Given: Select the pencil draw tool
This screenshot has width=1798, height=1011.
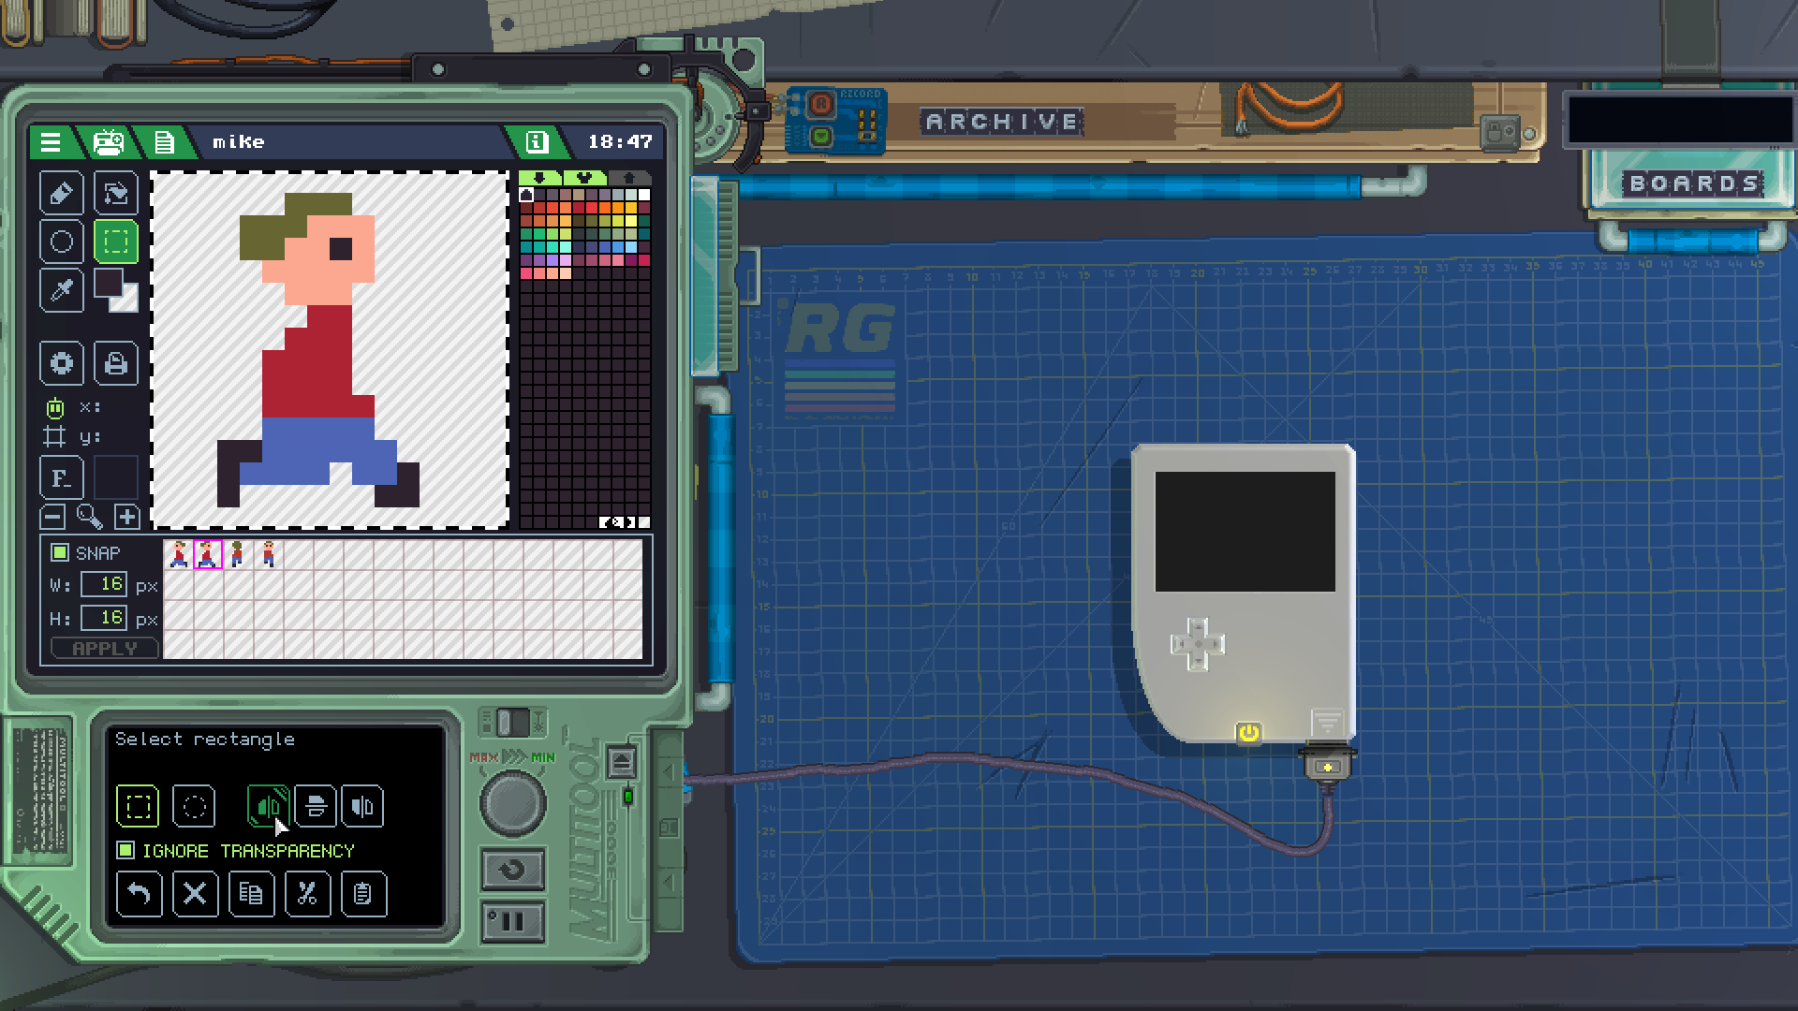Looking at the screenshot, I should [x=62, y=193].
